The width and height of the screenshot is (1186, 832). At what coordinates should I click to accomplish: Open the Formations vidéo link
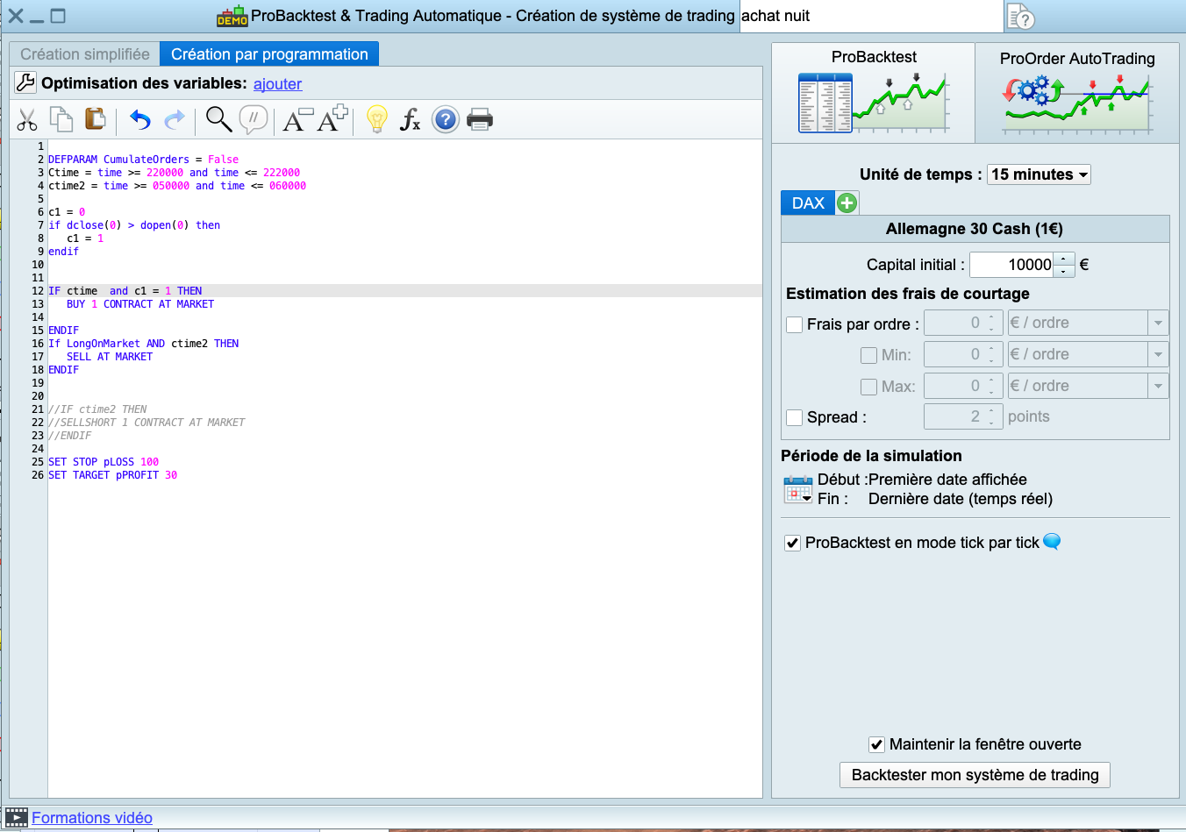[92, 818]
